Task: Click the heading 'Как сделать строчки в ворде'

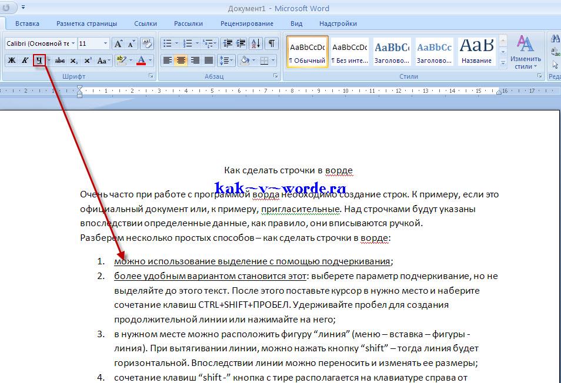Action: (x=288, y=170)
